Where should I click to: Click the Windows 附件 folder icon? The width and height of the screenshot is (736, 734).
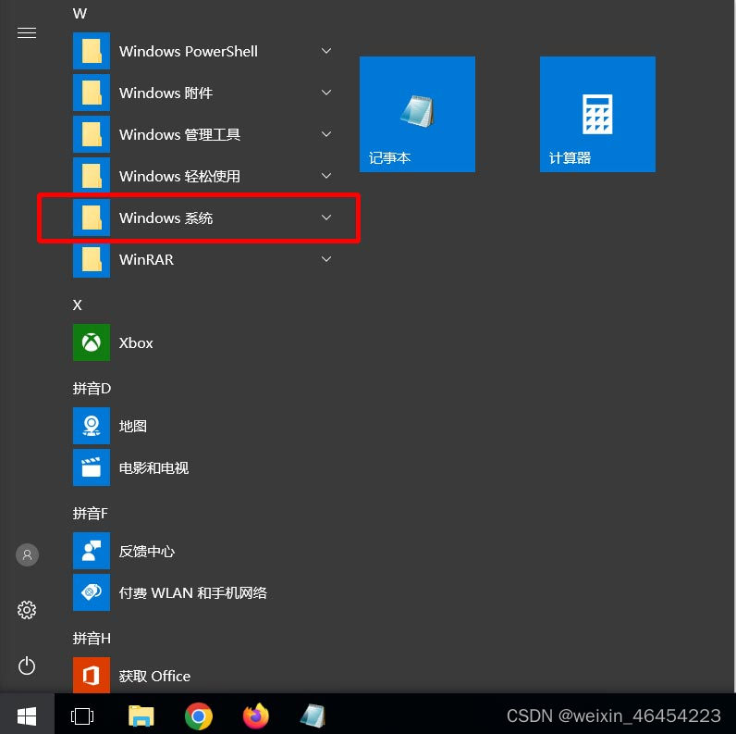pyautogui.click(x=92, y=93)
